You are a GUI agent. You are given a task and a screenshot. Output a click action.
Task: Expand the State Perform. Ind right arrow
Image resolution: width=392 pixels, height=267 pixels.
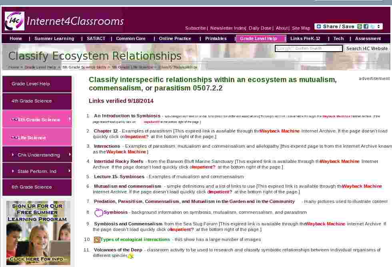tap(70, 171)
